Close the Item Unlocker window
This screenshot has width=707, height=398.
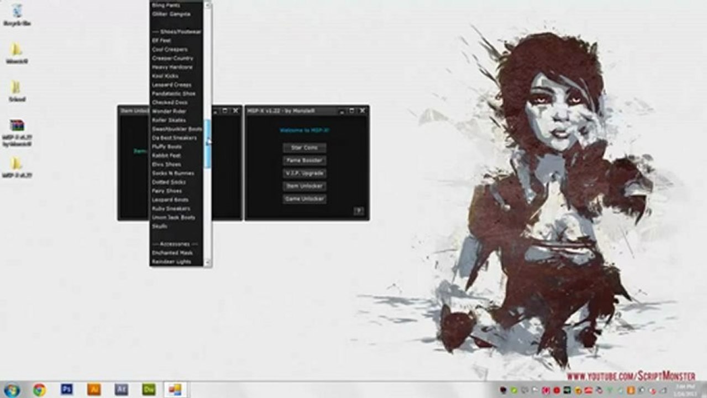click(x=235, y=111)
